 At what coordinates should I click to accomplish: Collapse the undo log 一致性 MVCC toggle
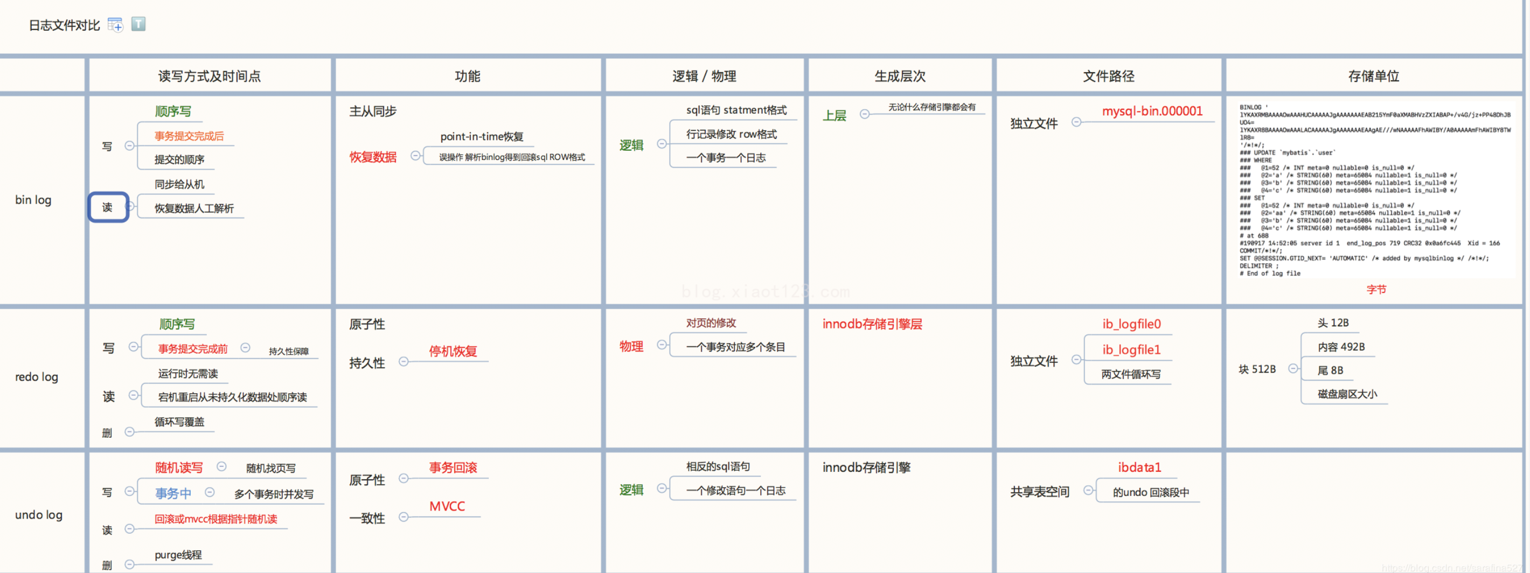[x=404, y=517]
